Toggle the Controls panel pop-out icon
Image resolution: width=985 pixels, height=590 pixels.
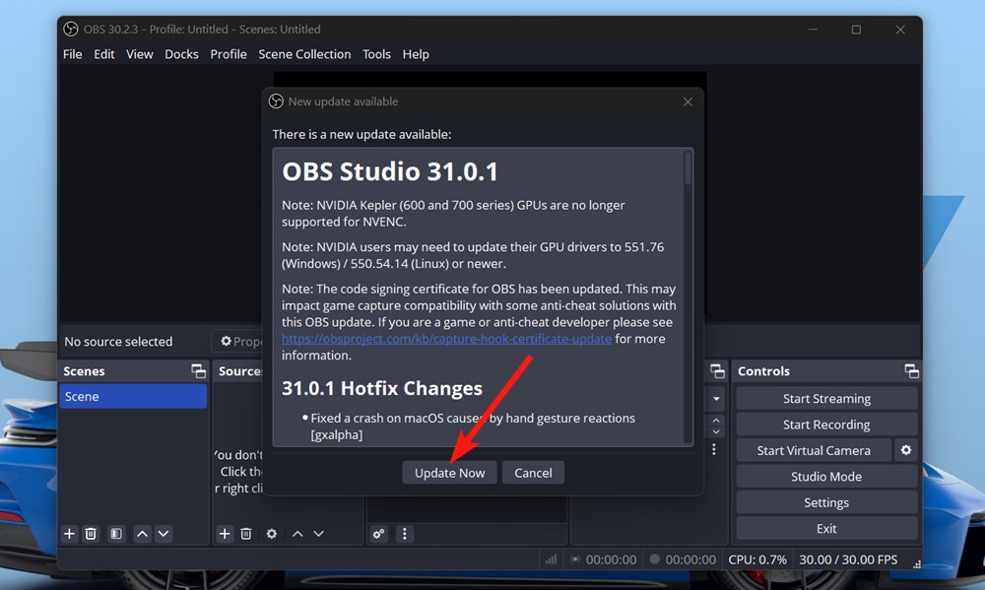(x=911, y=370)
